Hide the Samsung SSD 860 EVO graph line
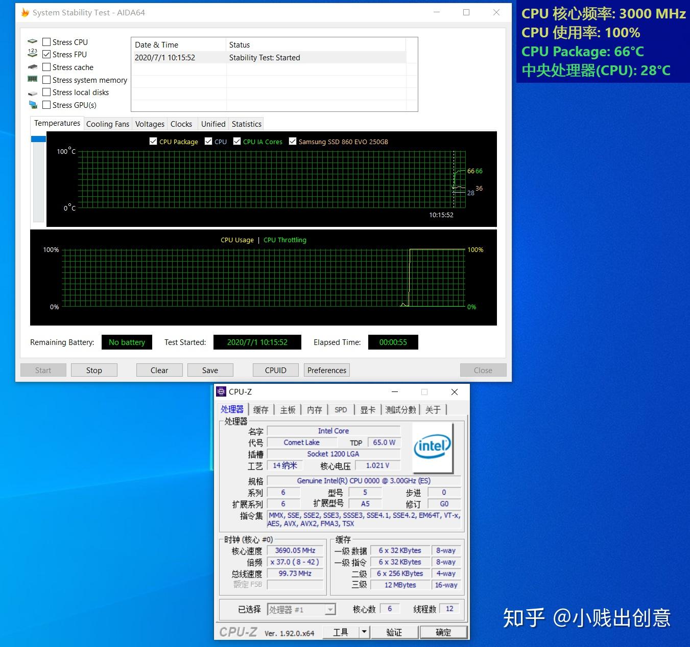The image size is (690, 647). [293, 142]
